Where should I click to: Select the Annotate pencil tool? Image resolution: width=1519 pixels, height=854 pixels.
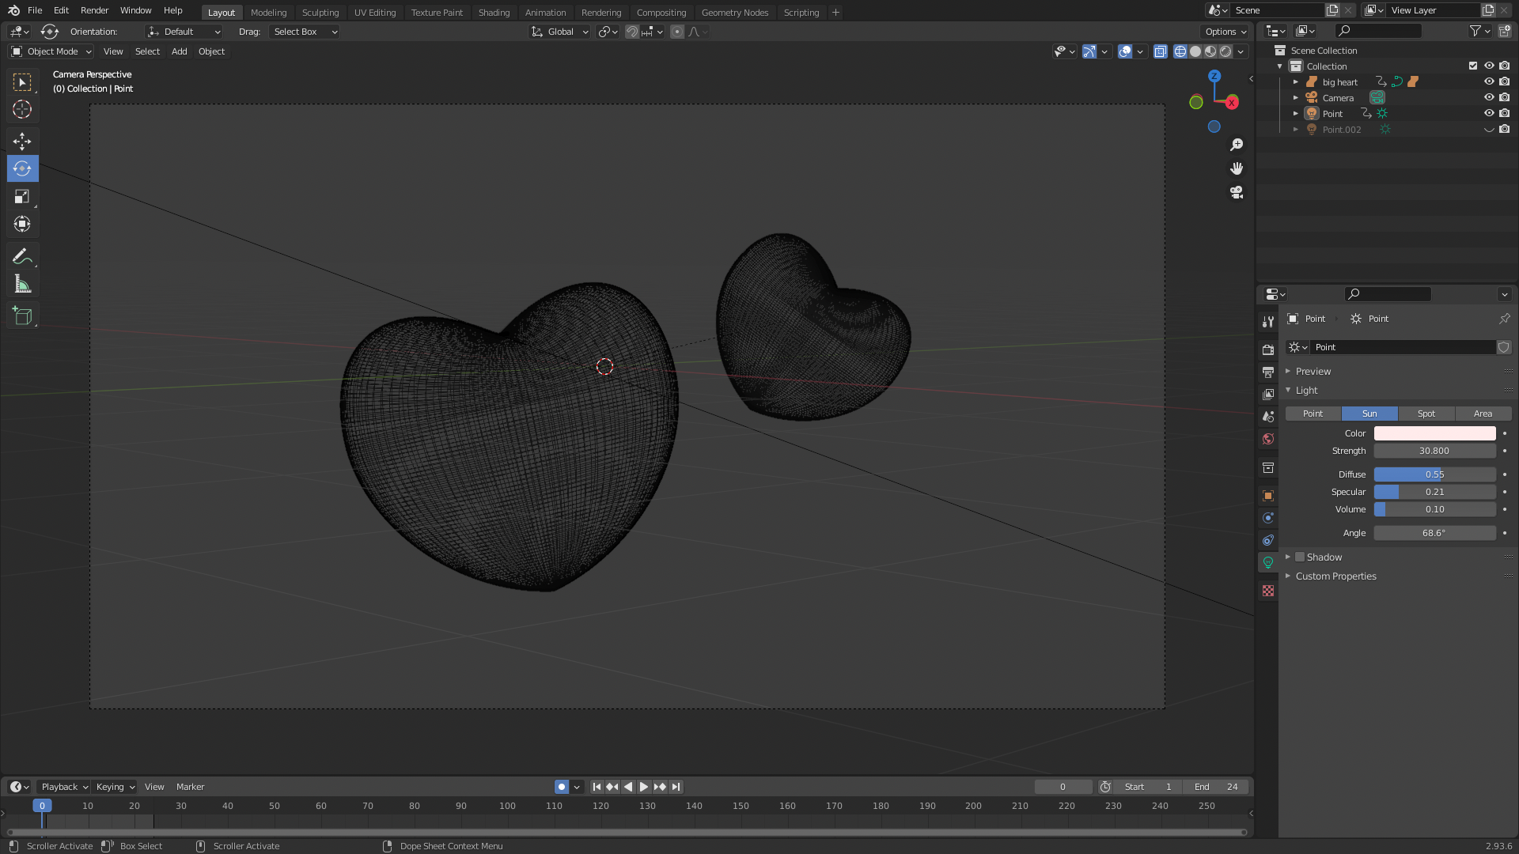22,256
